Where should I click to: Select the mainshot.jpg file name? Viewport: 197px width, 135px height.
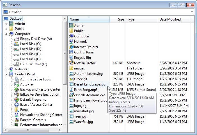84,111
